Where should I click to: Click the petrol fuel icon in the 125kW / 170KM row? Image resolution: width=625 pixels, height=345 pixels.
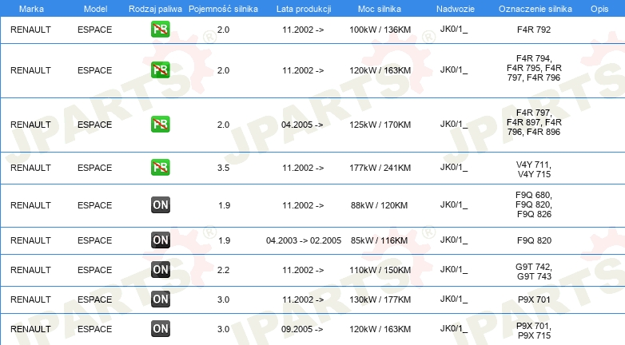(160, 124)
